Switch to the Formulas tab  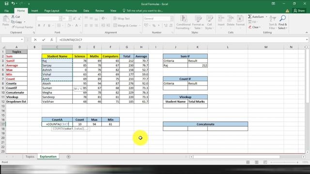[71, 11]
